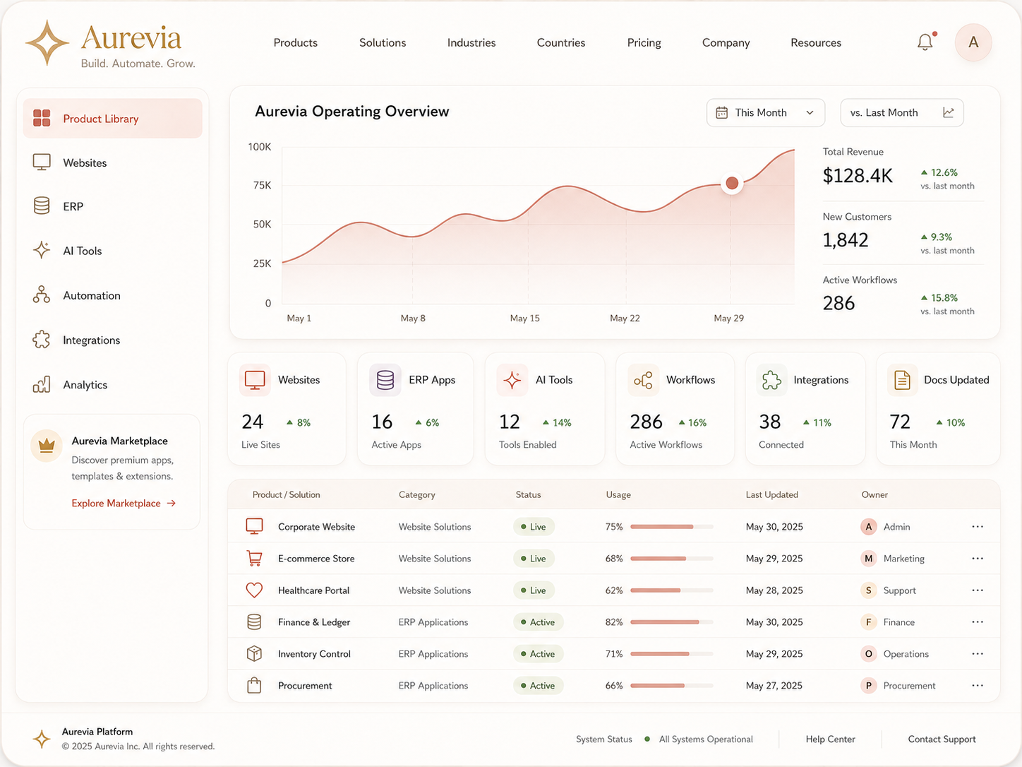Click the Operations owner label
Image resolution: width=1022 pixels, height=767 pixels.
(x=906, y=654)
